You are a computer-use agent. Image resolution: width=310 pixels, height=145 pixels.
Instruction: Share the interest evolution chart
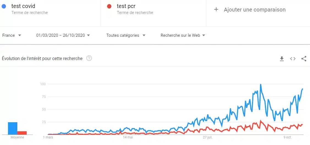pyautogui.click(x=304, y=59)
